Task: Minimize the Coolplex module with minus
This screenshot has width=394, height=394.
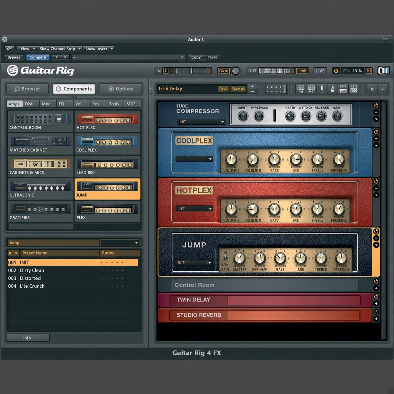Action: pyautogui.click(x=376, y=139)
